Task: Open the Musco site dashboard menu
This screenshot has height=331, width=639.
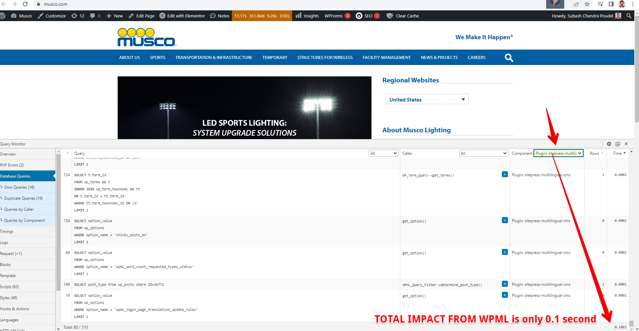Action: [21, 16]
